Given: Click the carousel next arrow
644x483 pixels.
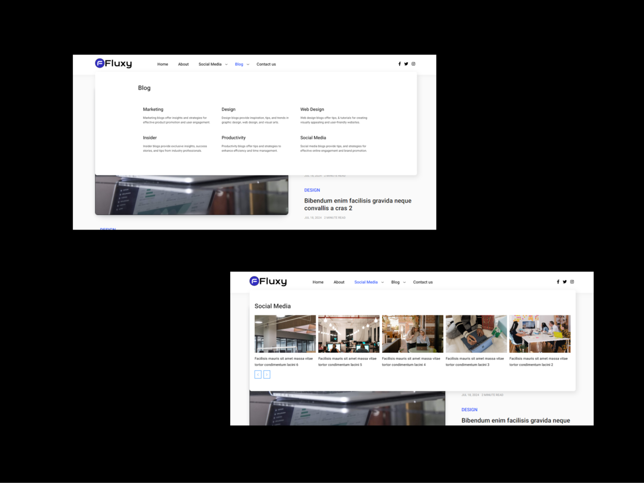Looking at the screenshot, I should click(x=267, y=374).
